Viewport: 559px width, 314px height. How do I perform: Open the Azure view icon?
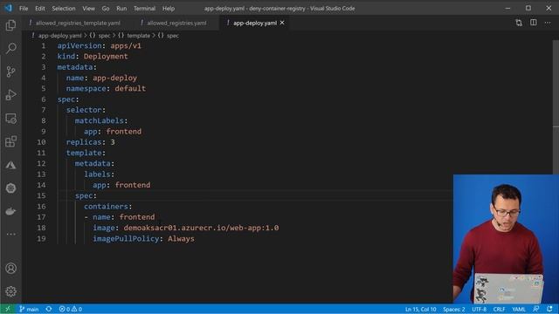pyautogui.click(x=10, y=165)
